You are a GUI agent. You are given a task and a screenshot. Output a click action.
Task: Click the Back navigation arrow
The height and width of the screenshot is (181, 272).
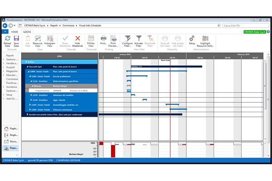(x=5, y=25)
